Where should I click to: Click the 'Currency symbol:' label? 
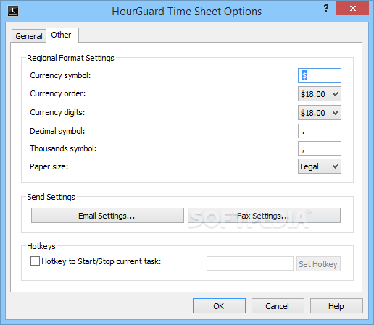60,75
